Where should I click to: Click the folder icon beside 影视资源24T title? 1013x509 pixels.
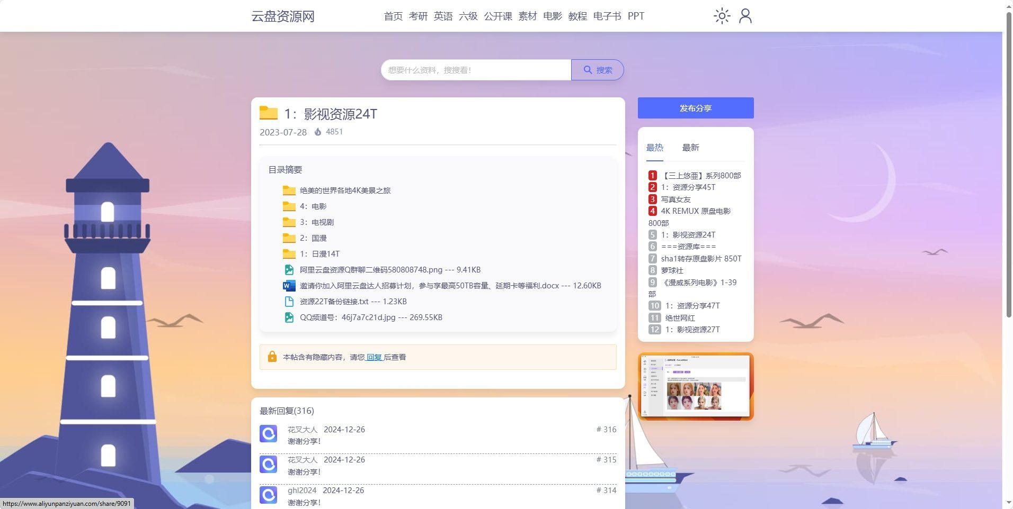pyautogui.click(x=269, y=113)
